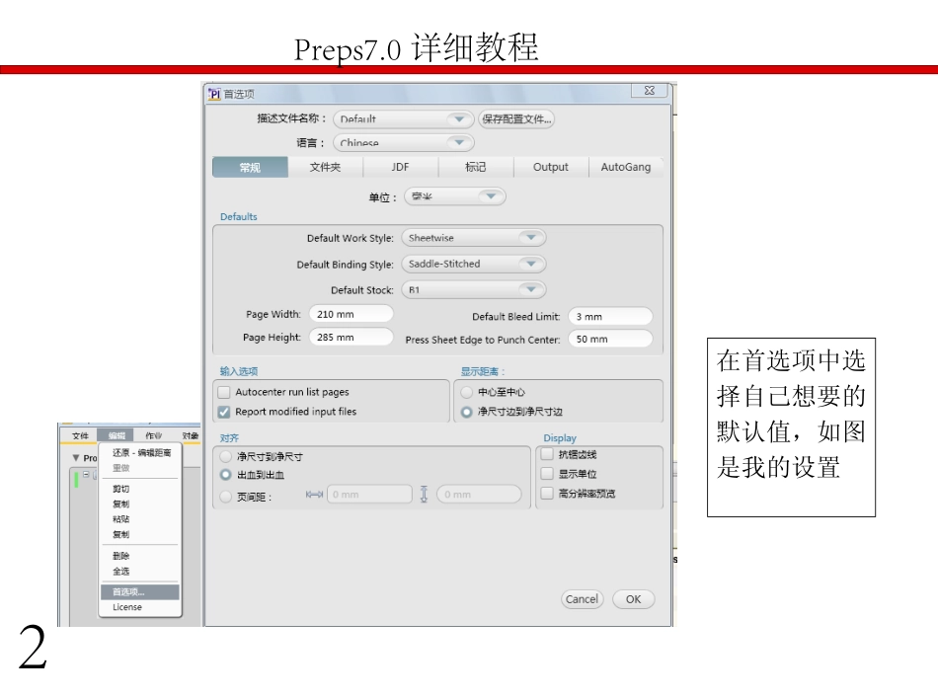The width and height of the screenshot is (938, 697).
Task: Click the vertical gutter 0 mm field
Action: click(479, 495)
